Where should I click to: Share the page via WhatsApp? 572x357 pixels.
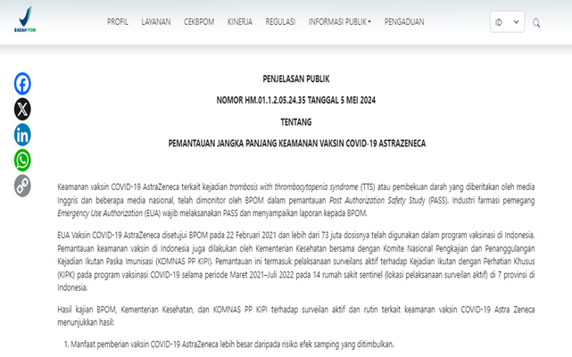[x=22, y=160]
